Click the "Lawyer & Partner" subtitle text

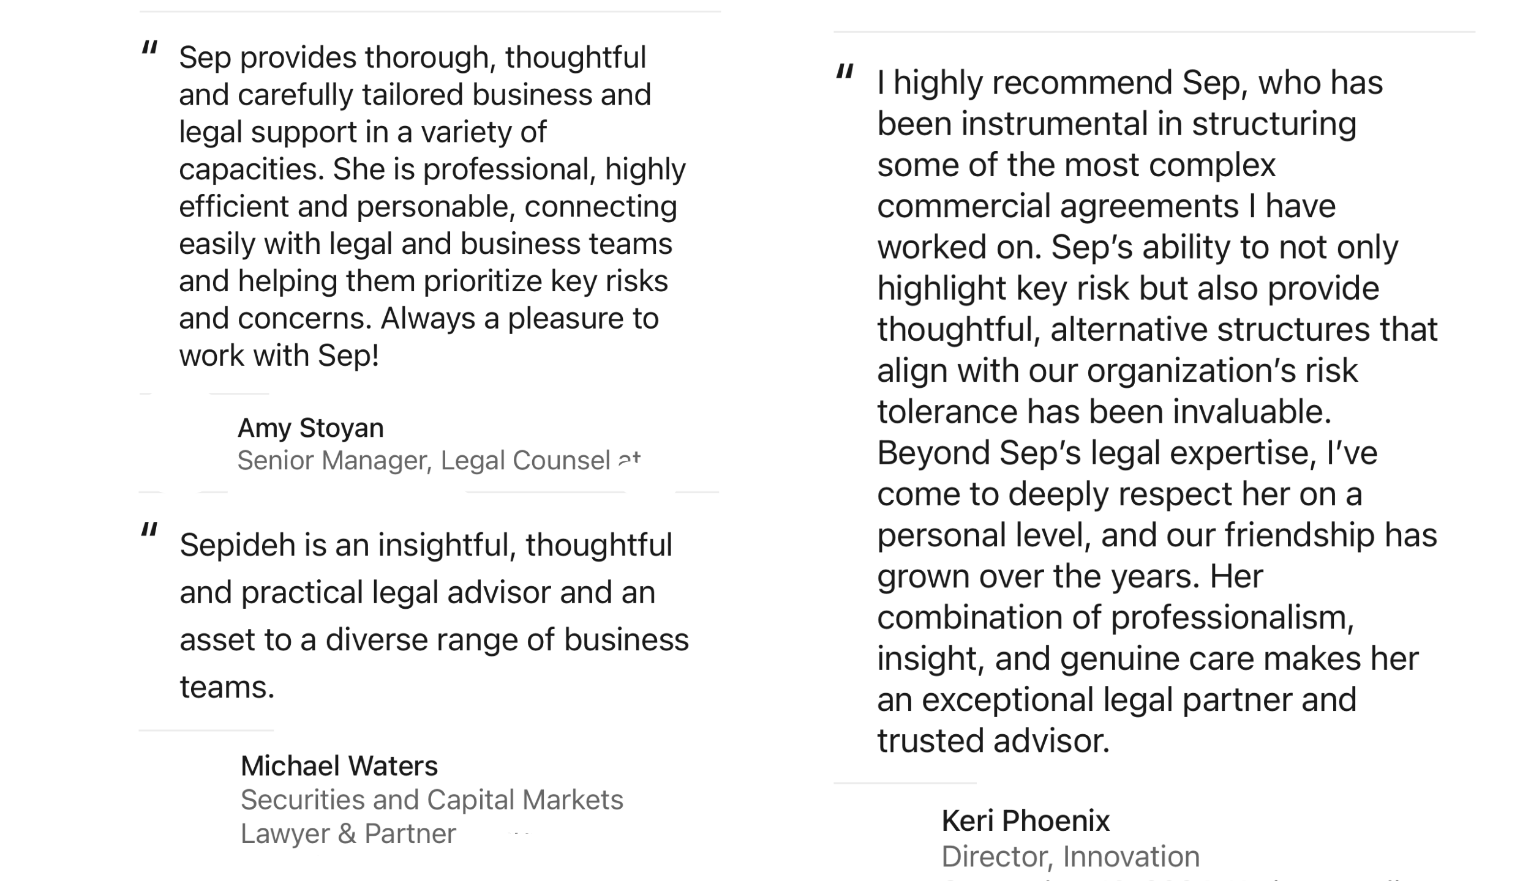348,834
